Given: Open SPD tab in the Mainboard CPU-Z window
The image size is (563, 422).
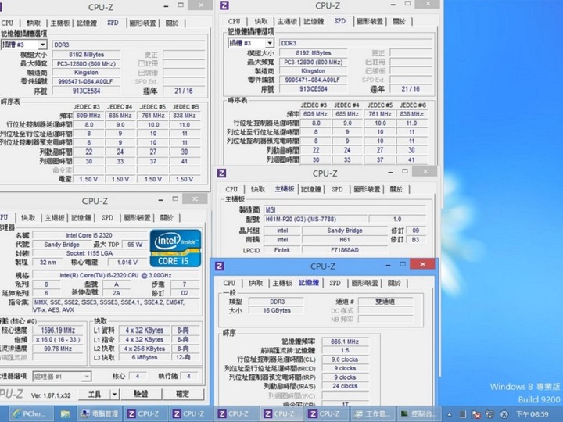Looking at the screenshot, I should click(x=337, y=189).
